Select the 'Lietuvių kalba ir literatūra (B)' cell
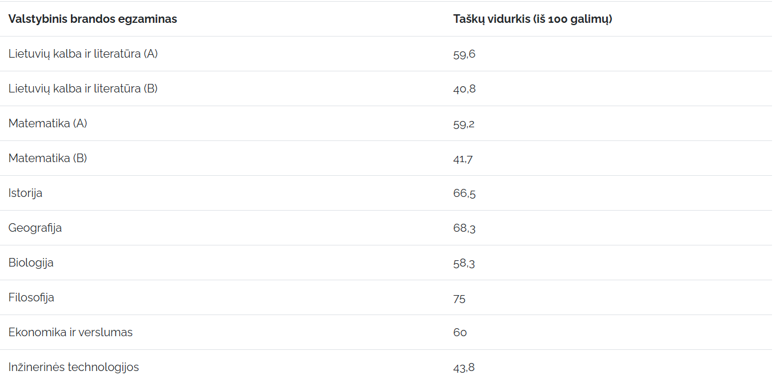 click(83, 88)
